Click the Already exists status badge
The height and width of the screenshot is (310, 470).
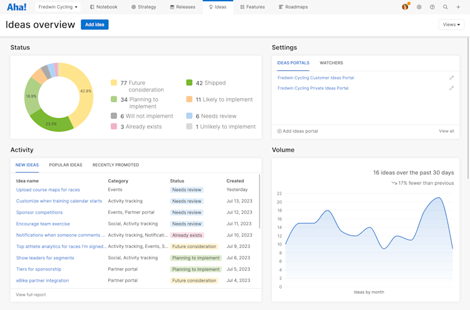pos(187,235)
